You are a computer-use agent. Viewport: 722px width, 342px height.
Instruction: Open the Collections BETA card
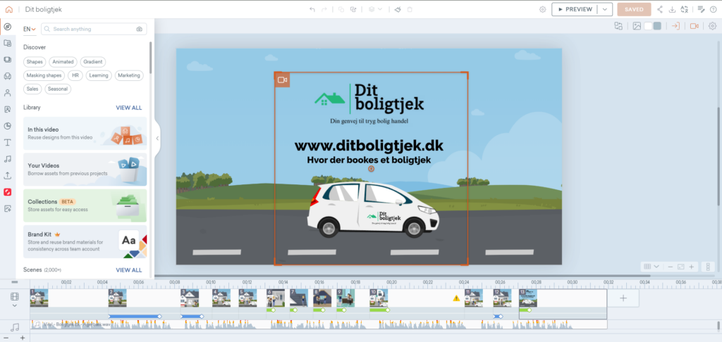(85, 205)
